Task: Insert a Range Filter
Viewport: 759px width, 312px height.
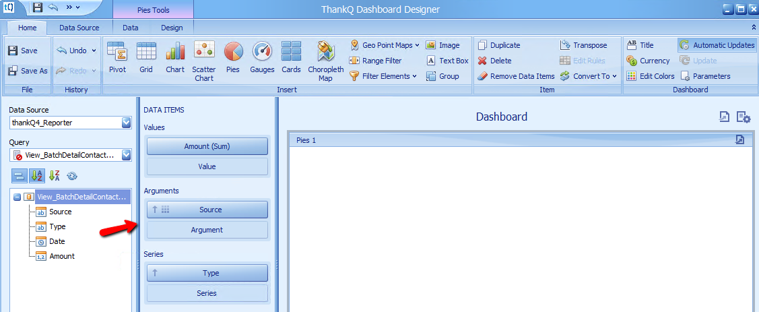Action: 376,61
